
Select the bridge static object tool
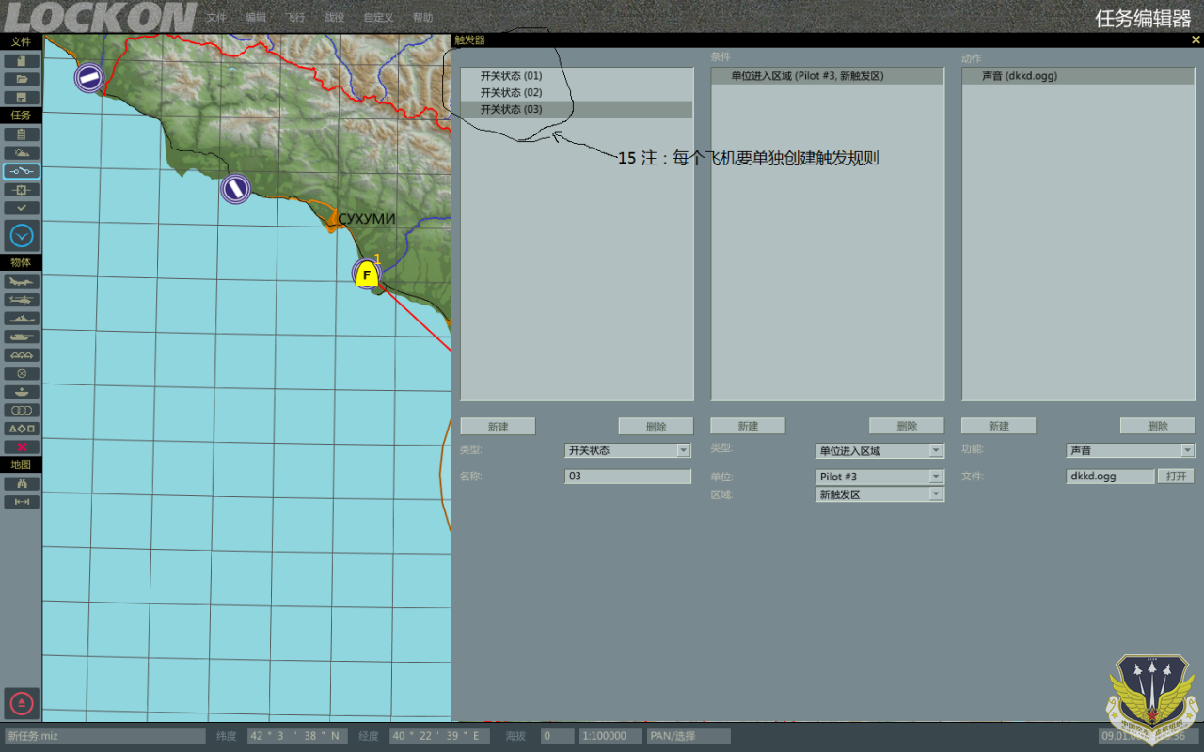22,355
